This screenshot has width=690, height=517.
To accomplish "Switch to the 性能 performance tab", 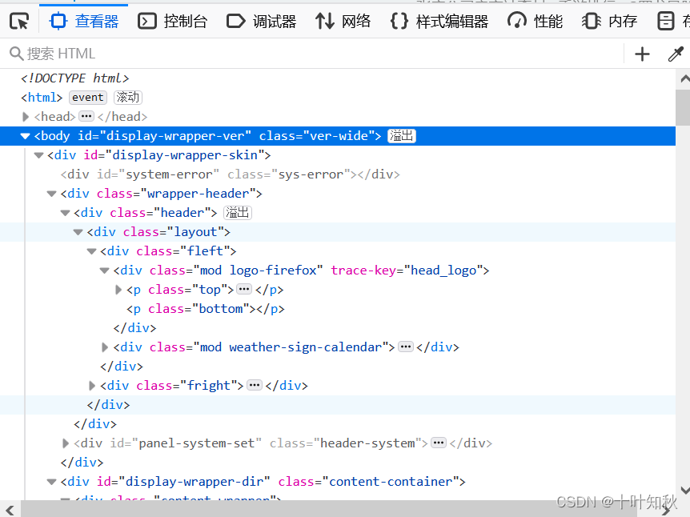I will [535, 21].
